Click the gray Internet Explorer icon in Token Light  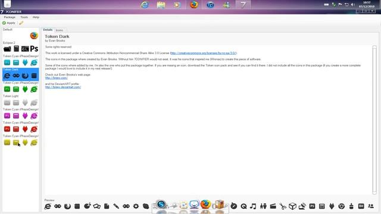tap(34, 103)
